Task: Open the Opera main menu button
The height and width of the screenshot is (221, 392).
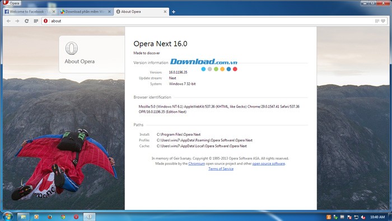Action: pyautogui.click(x=11, y=3)
